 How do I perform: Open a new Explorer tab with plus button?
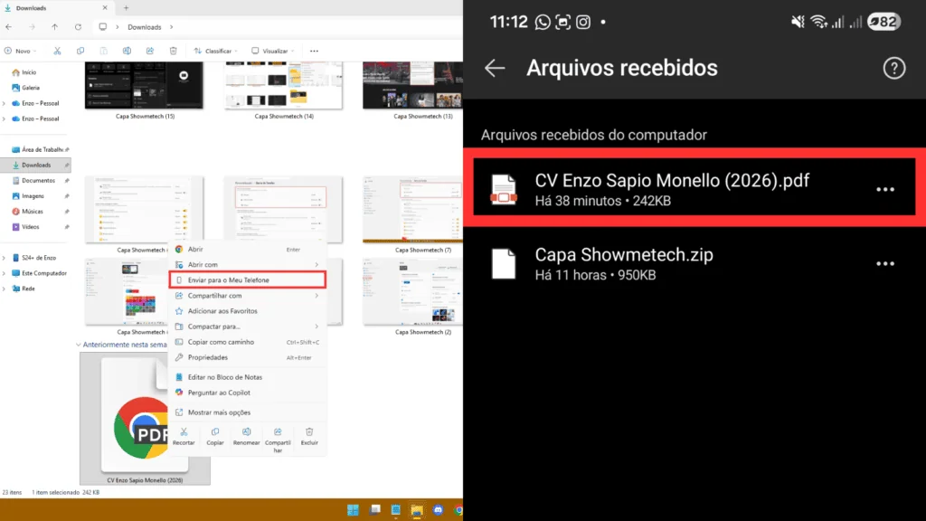pos(126,7)
